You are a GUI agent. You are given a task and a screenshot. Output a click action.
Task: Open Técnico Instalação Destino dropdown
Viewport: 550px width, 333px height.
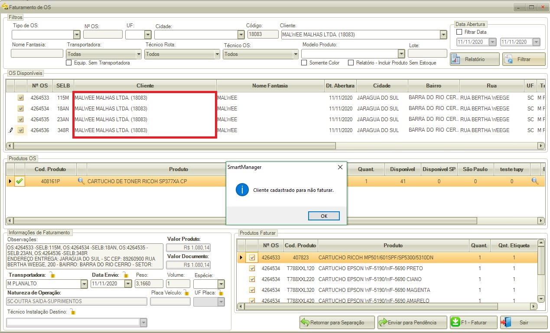pyautogui.click(x=143, y=323)
